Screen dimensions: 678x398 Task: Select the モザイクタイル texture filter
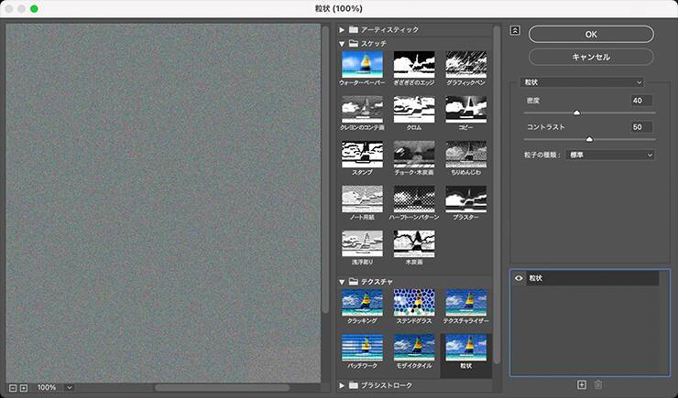tap(413, 349)
